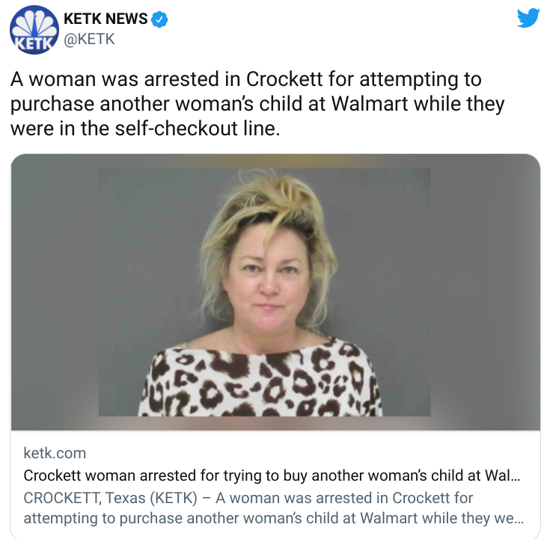Click the ketk.com domain text
The width and height of the screenshot is (544, 539).
click(55, 453)
